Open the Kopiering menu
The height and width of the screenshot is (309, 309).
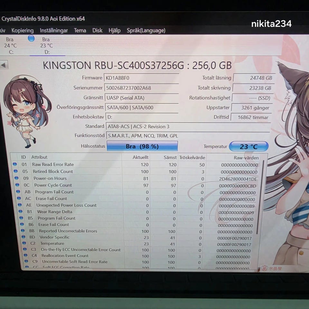(x=23, y=30)
